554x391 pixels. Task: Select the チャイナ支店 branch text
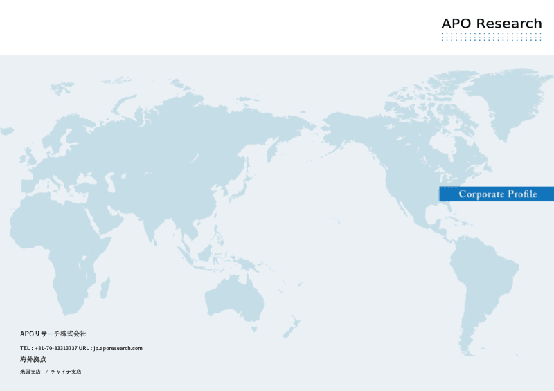[x=66, y=372]
